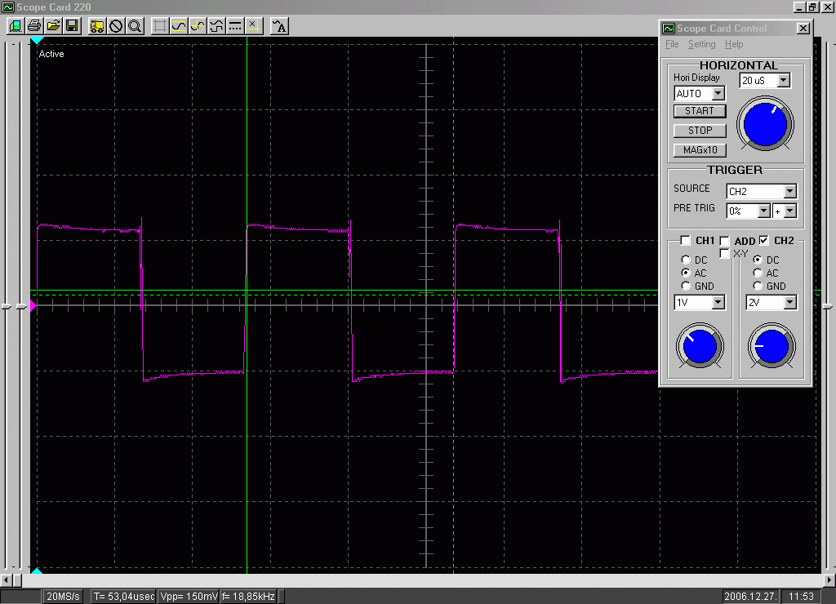Uncheck the CH2 channel checkbox
The image size is (836, 604).
pos(764,241)
